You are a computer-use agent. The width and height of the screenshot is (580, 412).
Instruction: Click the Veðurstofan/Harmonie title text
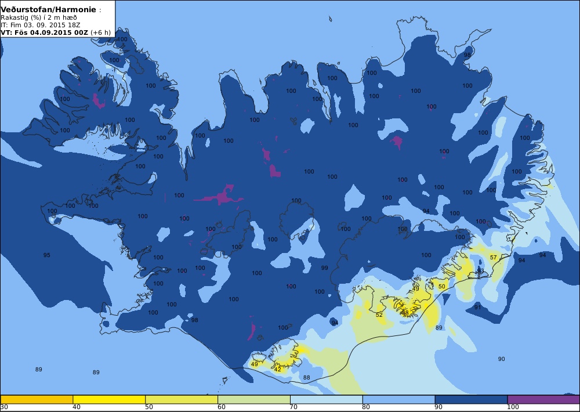tap(49, 10)
